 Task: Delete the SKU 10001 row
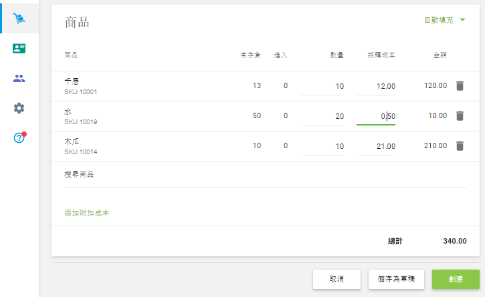460,85
